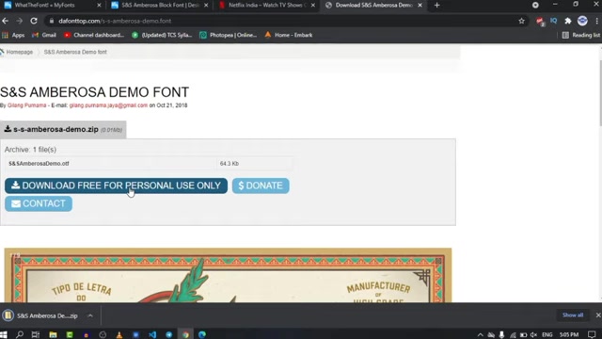Open the Home - Embark bookmark

[x=289, y=35]
